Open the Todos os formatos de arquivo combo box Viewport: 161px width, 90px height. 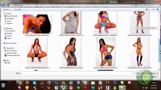coord(147,73)
